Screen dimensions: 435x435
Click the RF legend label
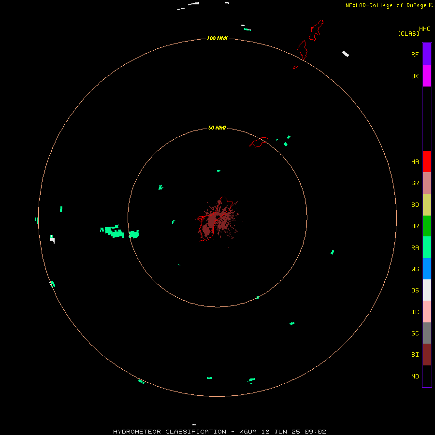pyautogui.click(x=415, y=54)
